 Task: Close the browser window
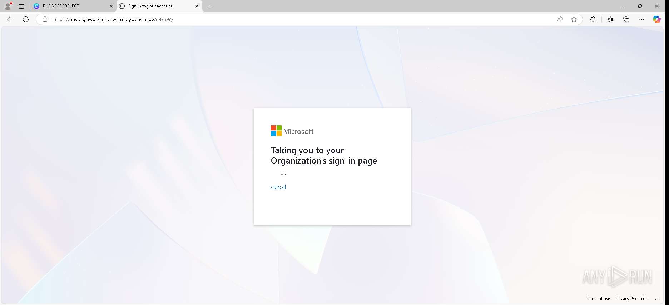coord(656,6)
